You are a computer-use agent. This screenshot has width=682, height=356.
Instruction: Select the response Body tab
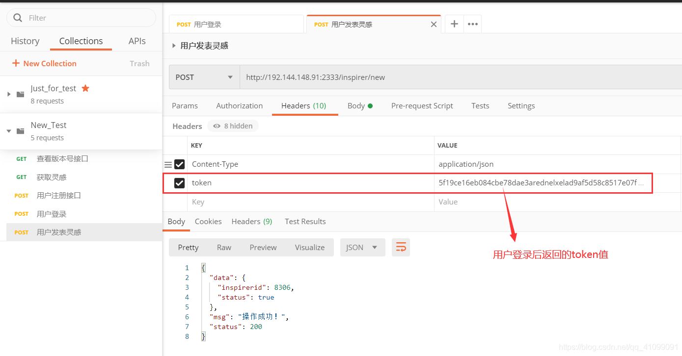[176, 221]
